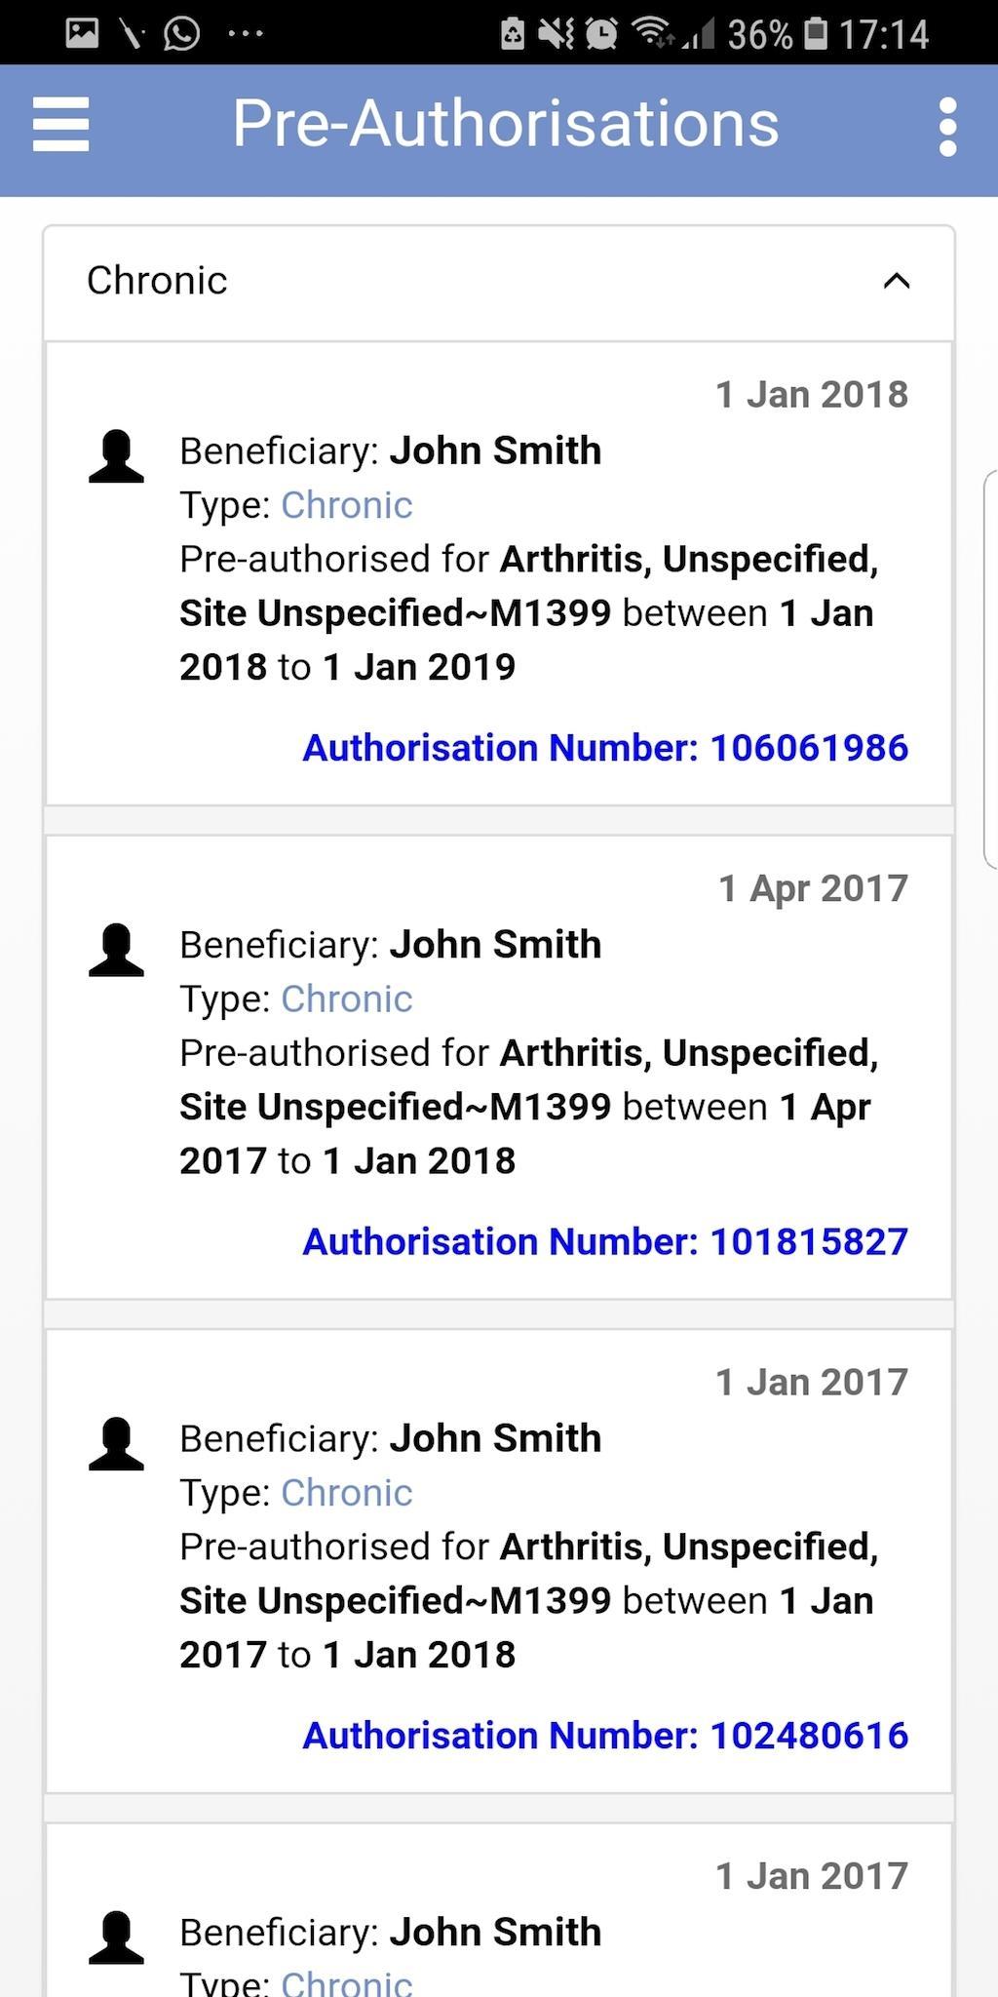
Task: Tap the person icon on bottom partial entry
Action: coord(116,1937)
